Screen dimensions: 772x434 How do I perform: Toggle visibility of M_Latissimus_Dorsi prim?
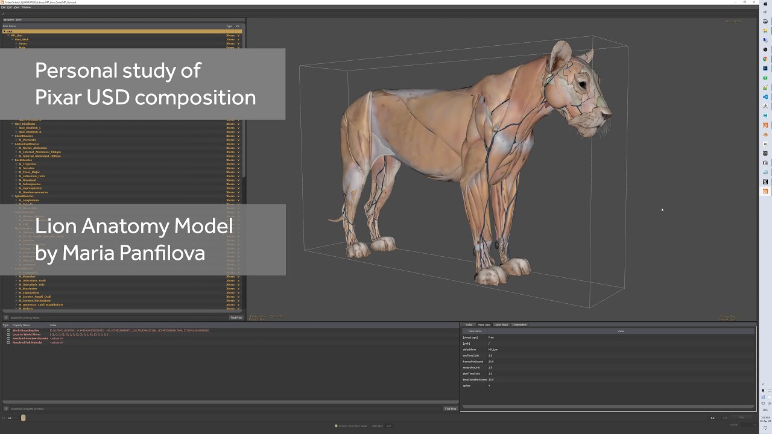pyautogui.click(x=238, y=176)
